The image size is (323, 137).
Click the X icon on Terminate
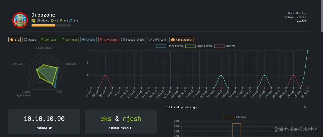[101, 39]
